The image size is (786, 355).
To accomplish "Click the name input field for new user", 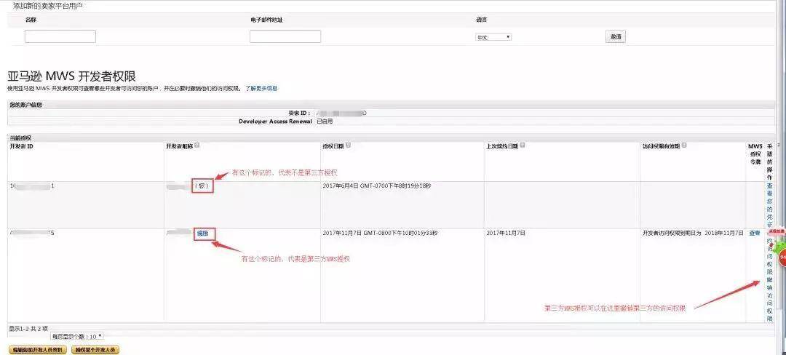I will point(60,36).
